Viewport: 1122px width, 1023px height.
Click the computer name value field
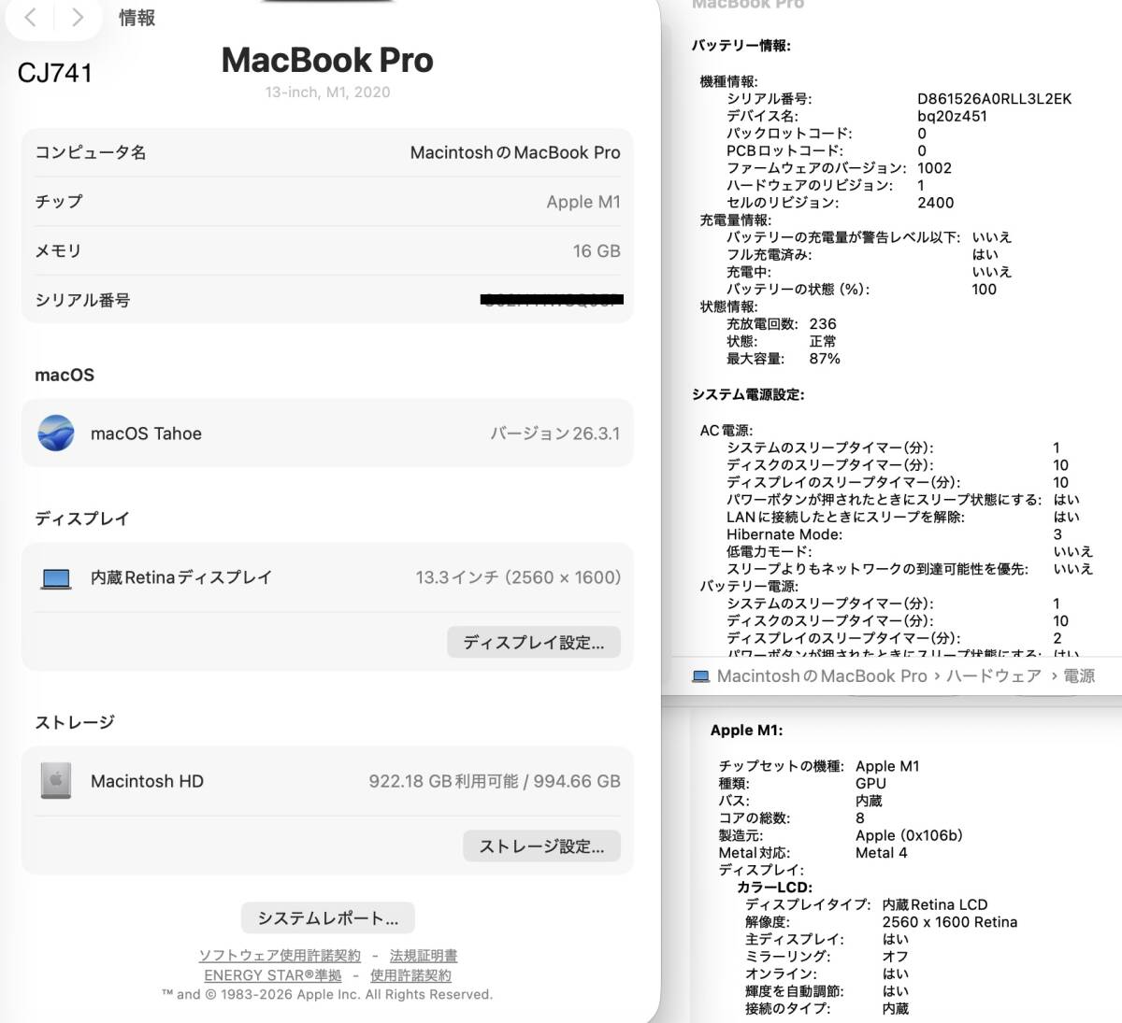pos(515,152)
